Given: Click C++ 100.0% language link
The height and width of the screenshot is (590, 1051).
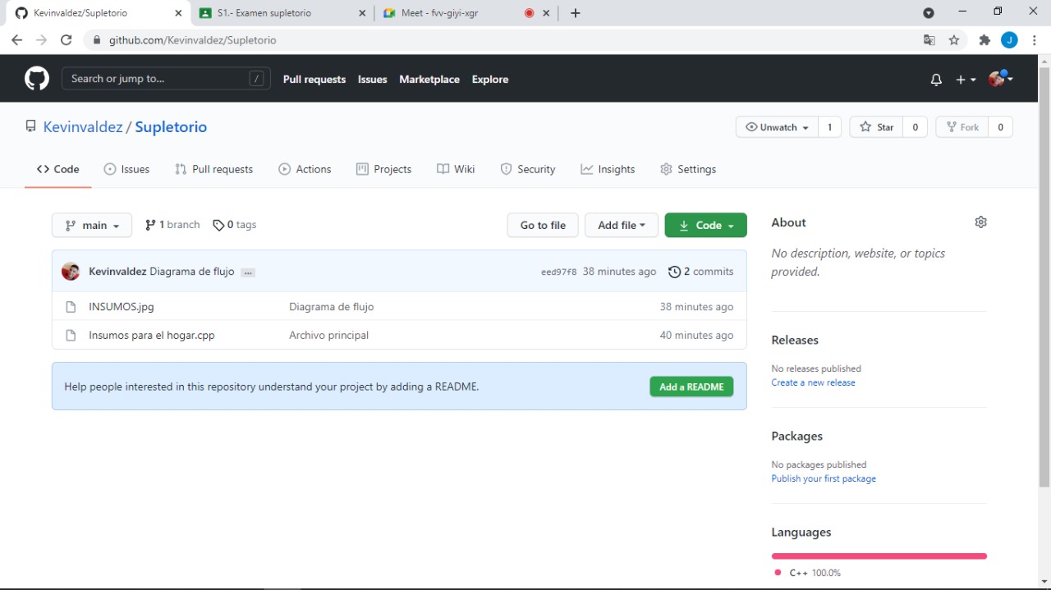Looking at the screenshot, I should [x=808, y=573].
